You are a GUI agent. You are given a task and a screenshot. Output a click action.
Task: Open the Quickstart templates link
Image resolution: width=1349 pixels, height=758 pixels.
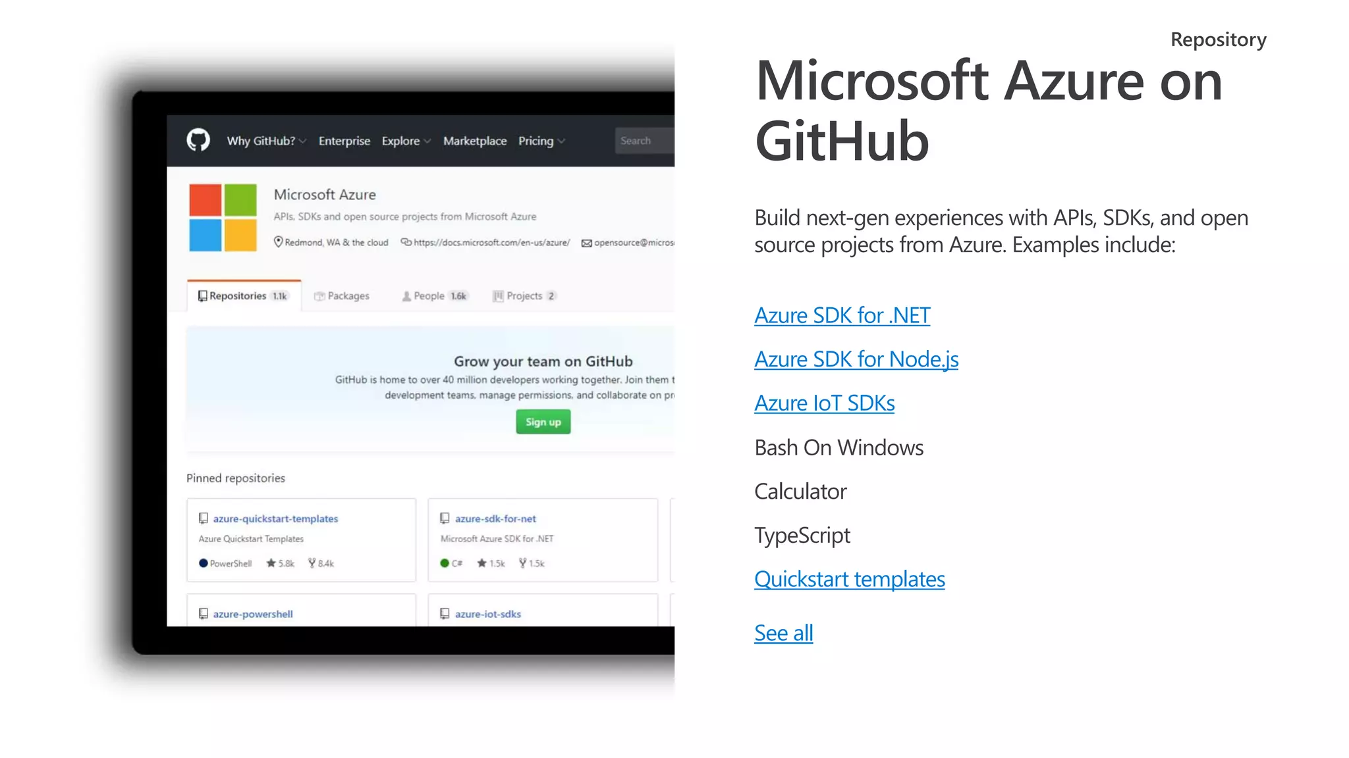(850, 579)
